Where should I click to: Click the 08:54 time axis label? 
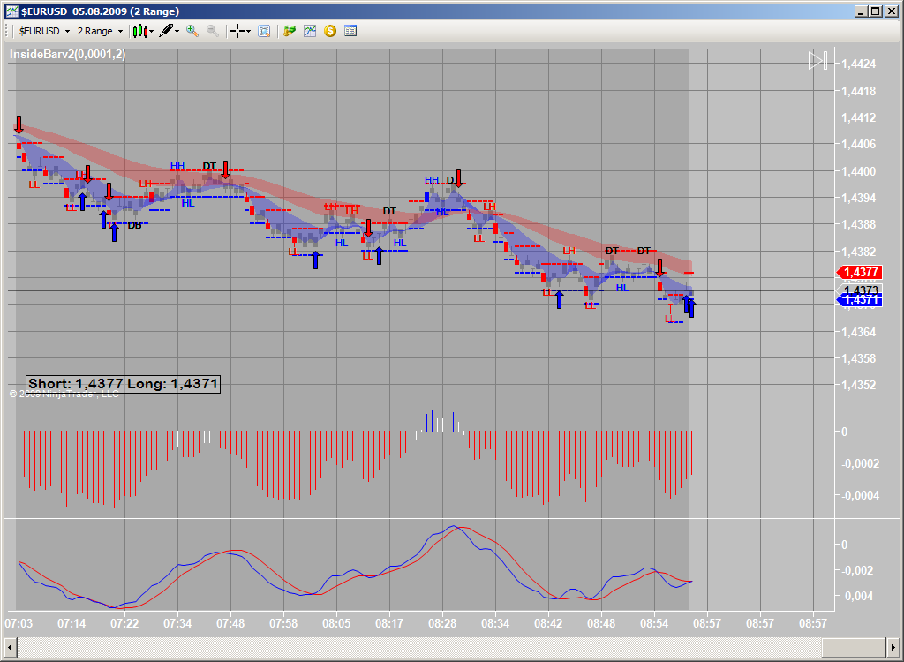point(654,623)
